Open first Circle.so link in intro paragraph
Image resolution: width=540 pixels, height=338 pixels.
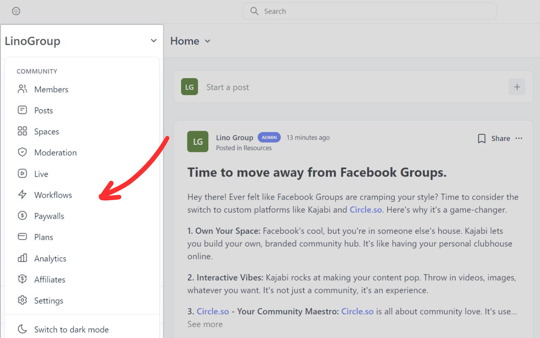(x=366, y=209)
